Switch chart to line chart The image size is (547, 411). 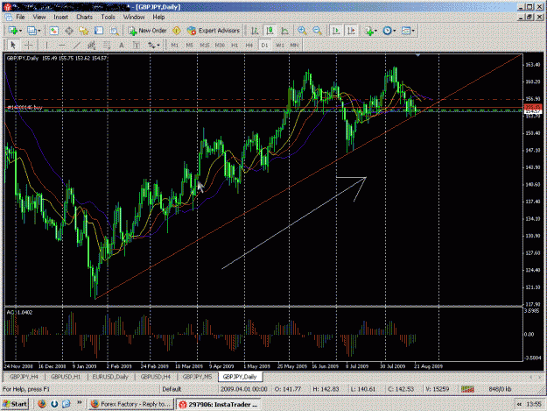coord(284,31)
